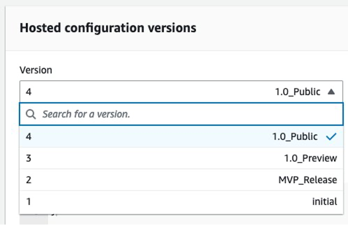The width and height of the screenshot is (348, 225).
Task: Click the empty middle of the Version combo box
Action: click(152, 92)
